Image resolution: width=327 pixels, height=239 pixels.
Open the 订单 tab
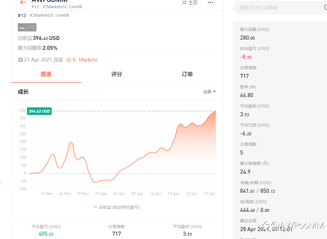click(187, 74)
